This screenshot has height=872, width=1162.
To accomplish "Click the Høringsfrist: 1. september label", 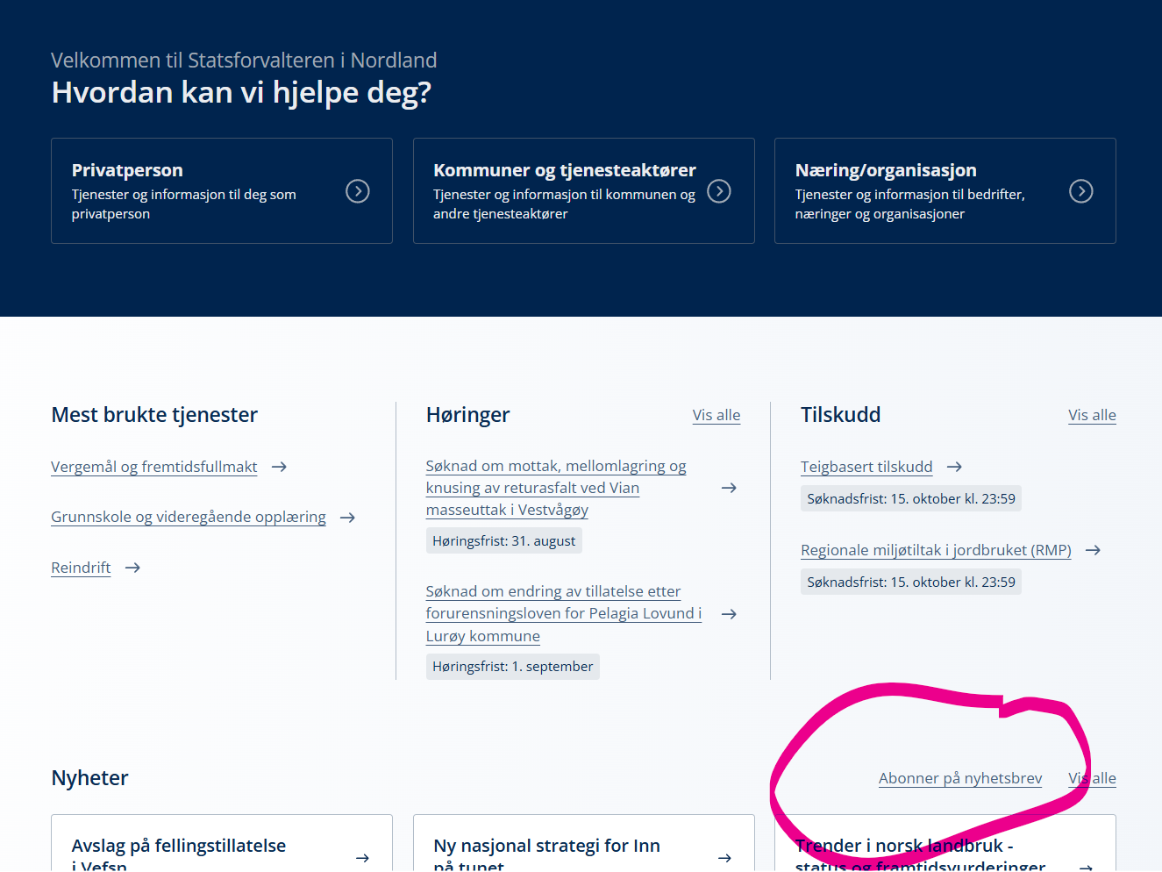I will coord(513,667).
